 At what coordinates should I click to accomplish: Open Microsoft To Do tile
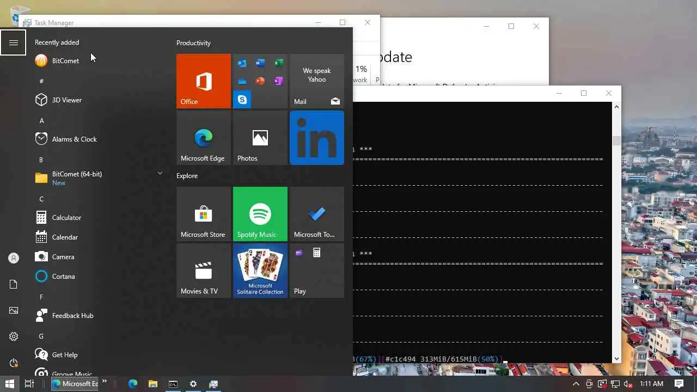(x=317, y=214)
